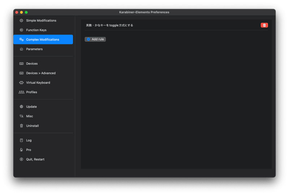Select the rule text 英数・かなキーをtoggle方式にする
The width and height of the screenshot is (289, 195).
(109, 25)
